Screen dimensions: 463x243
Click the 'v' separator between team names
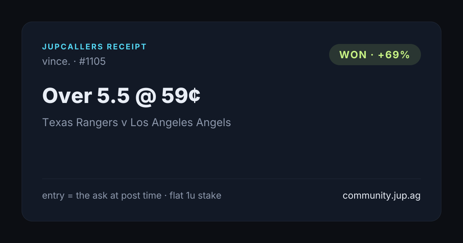pyautogui.click(x=124, y=123)
